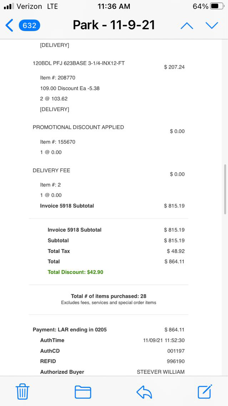Tap the green Total Discount: $42.90 text
This screenshot has width=228, height=406.
(75, 272)
